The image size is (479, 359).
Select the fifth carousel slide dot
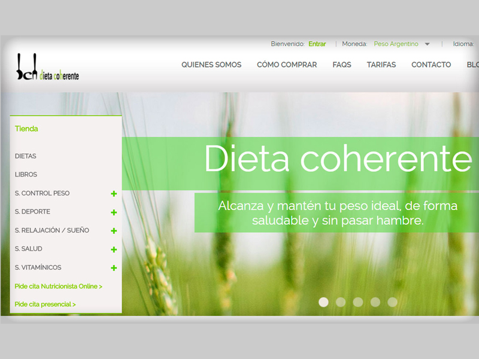click(393, 302)
